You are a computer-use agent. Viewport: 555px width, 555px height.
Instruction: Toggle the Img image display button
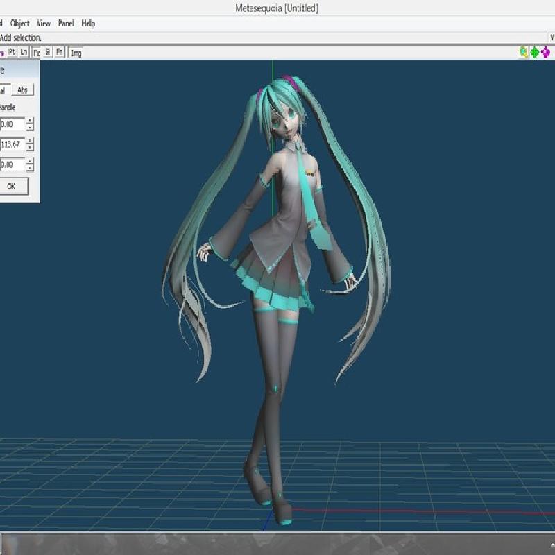click(x=76, y=53)
